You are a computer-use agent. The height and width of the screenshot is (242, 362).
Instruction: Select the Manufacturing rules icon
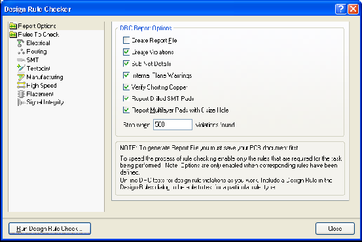21,77
